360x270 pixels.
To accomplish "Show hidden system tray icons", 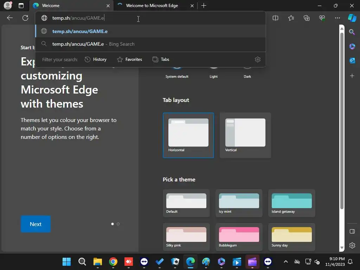I will 285,262.
